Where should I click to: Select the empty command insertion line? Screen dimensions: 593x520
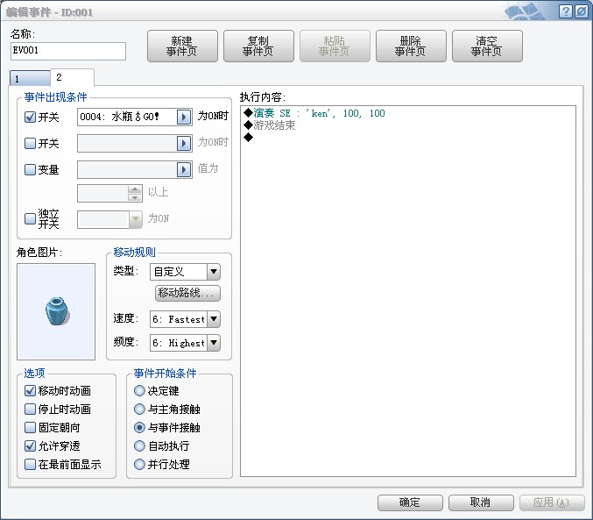(x=249, y=137)
